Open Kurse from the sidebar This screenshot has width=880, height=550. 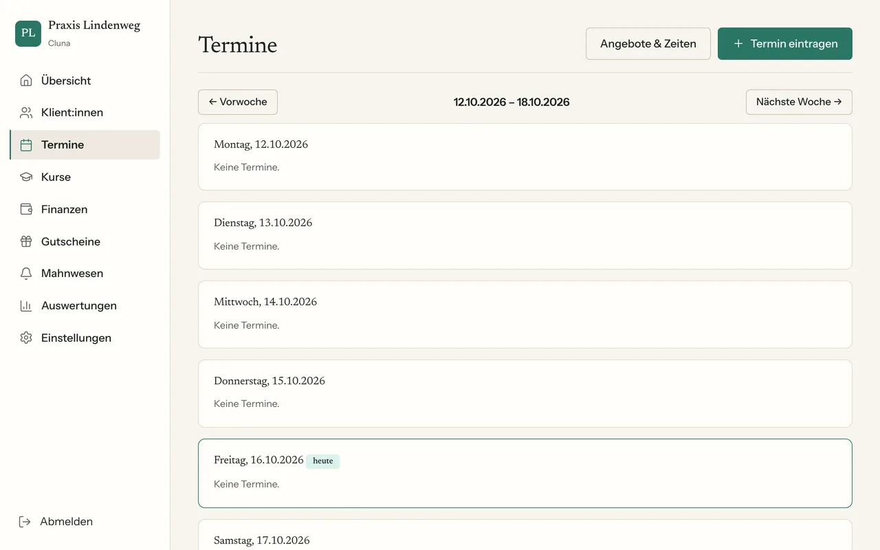pos(85,177)
